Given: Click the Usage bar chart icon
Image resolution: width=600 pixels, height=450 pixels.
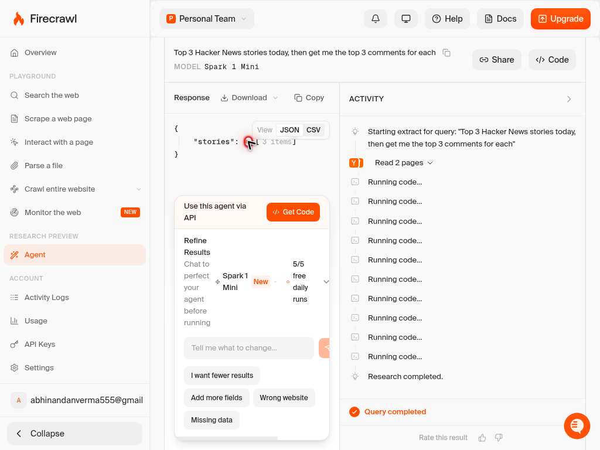Looking at the screenshot, I should [x=14, y=321].
